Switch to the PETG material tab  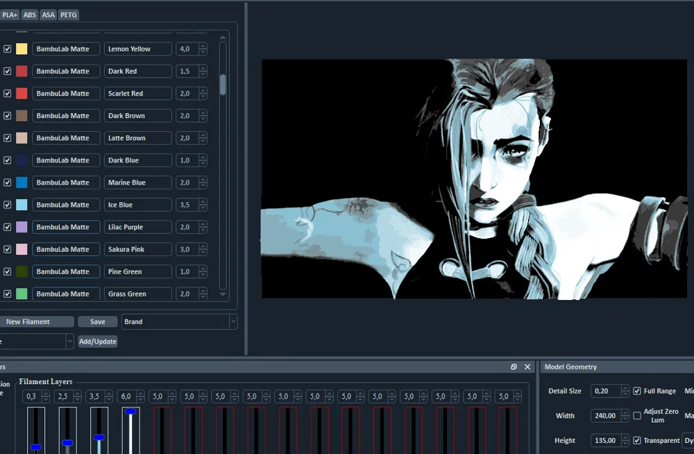(x=69, y=15)
